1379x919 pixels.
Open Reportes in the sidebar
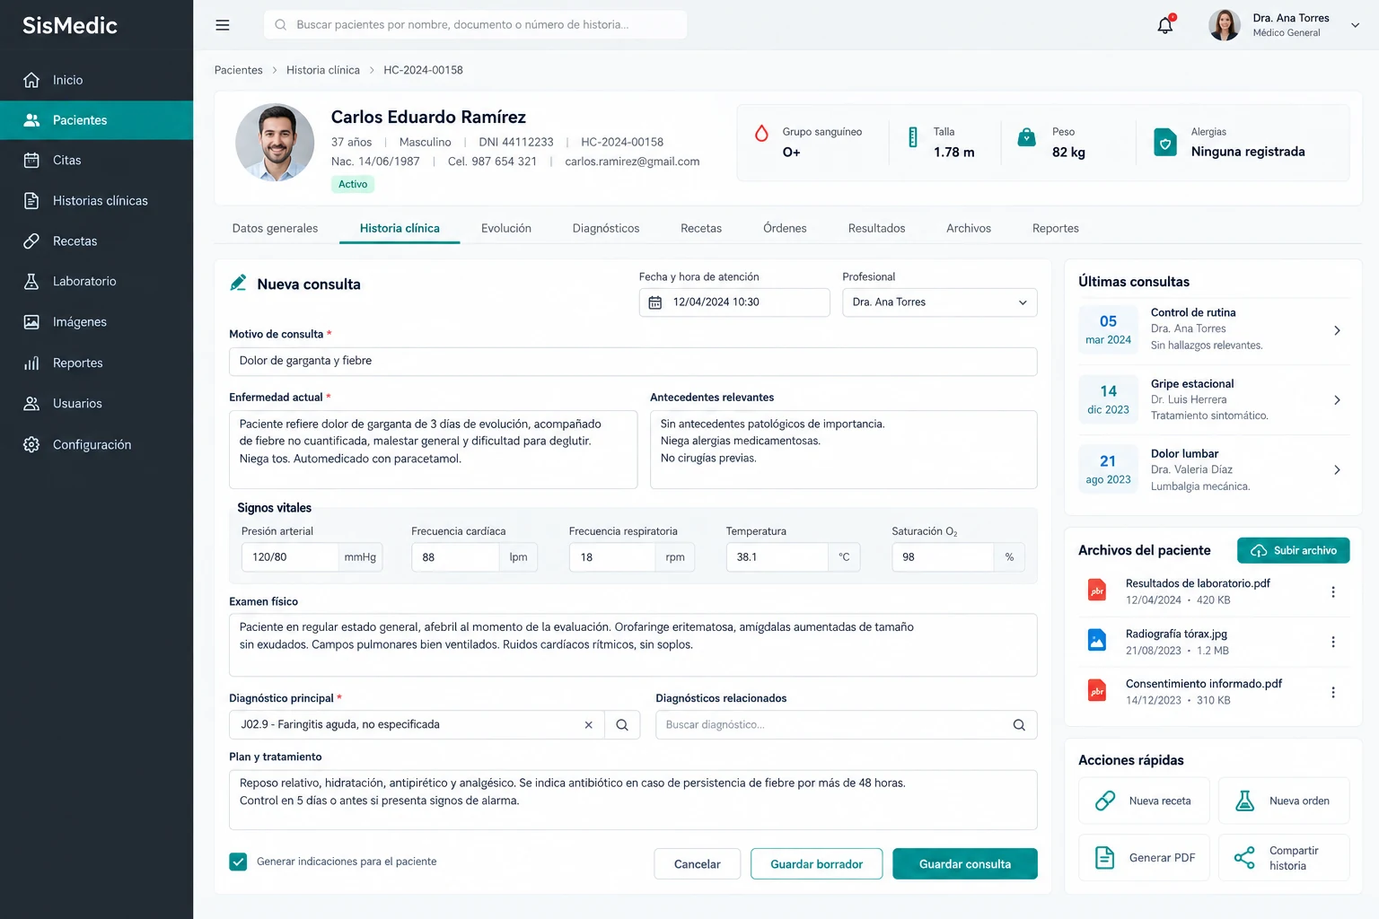(96, 363)
